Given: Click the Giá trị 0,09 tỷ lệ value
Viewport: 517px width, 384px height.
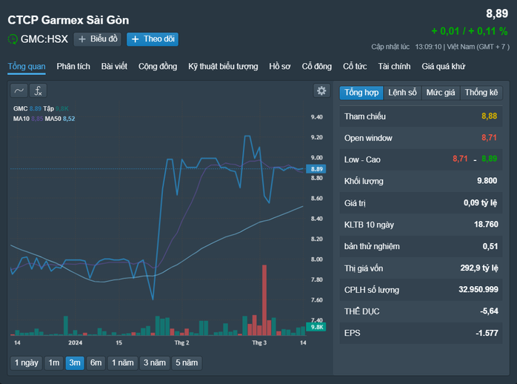Looking at the screenshot, I should pyautogui.click(x=480, y=202).
